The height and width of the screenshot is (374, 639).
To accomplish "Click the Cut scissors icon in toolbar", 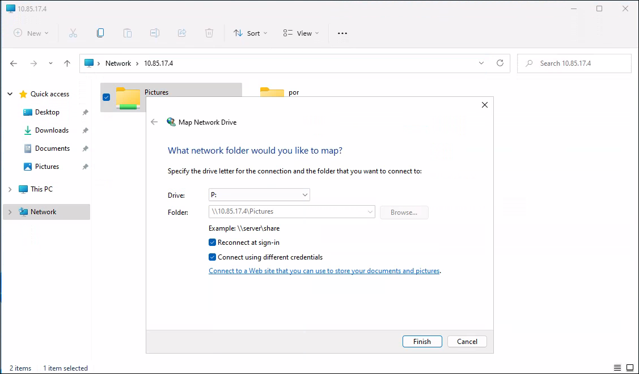I will [73, 33].
